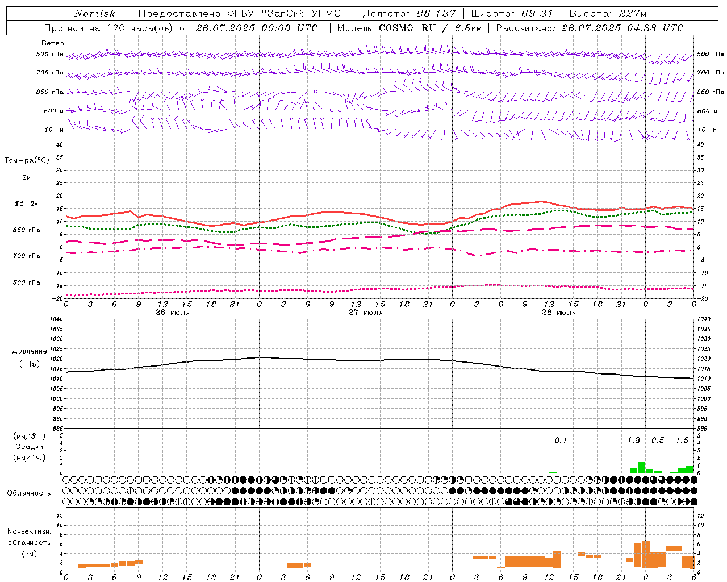Click the dotted pink sample under '500 гПа' legend
The image size is (727, 582).
point(25,289)
